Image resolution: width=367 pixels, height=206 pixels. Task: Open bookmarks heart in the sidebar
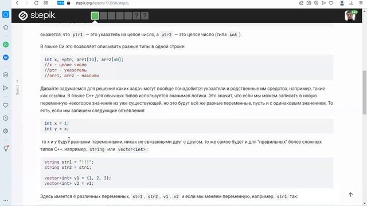tap(6, 105)
